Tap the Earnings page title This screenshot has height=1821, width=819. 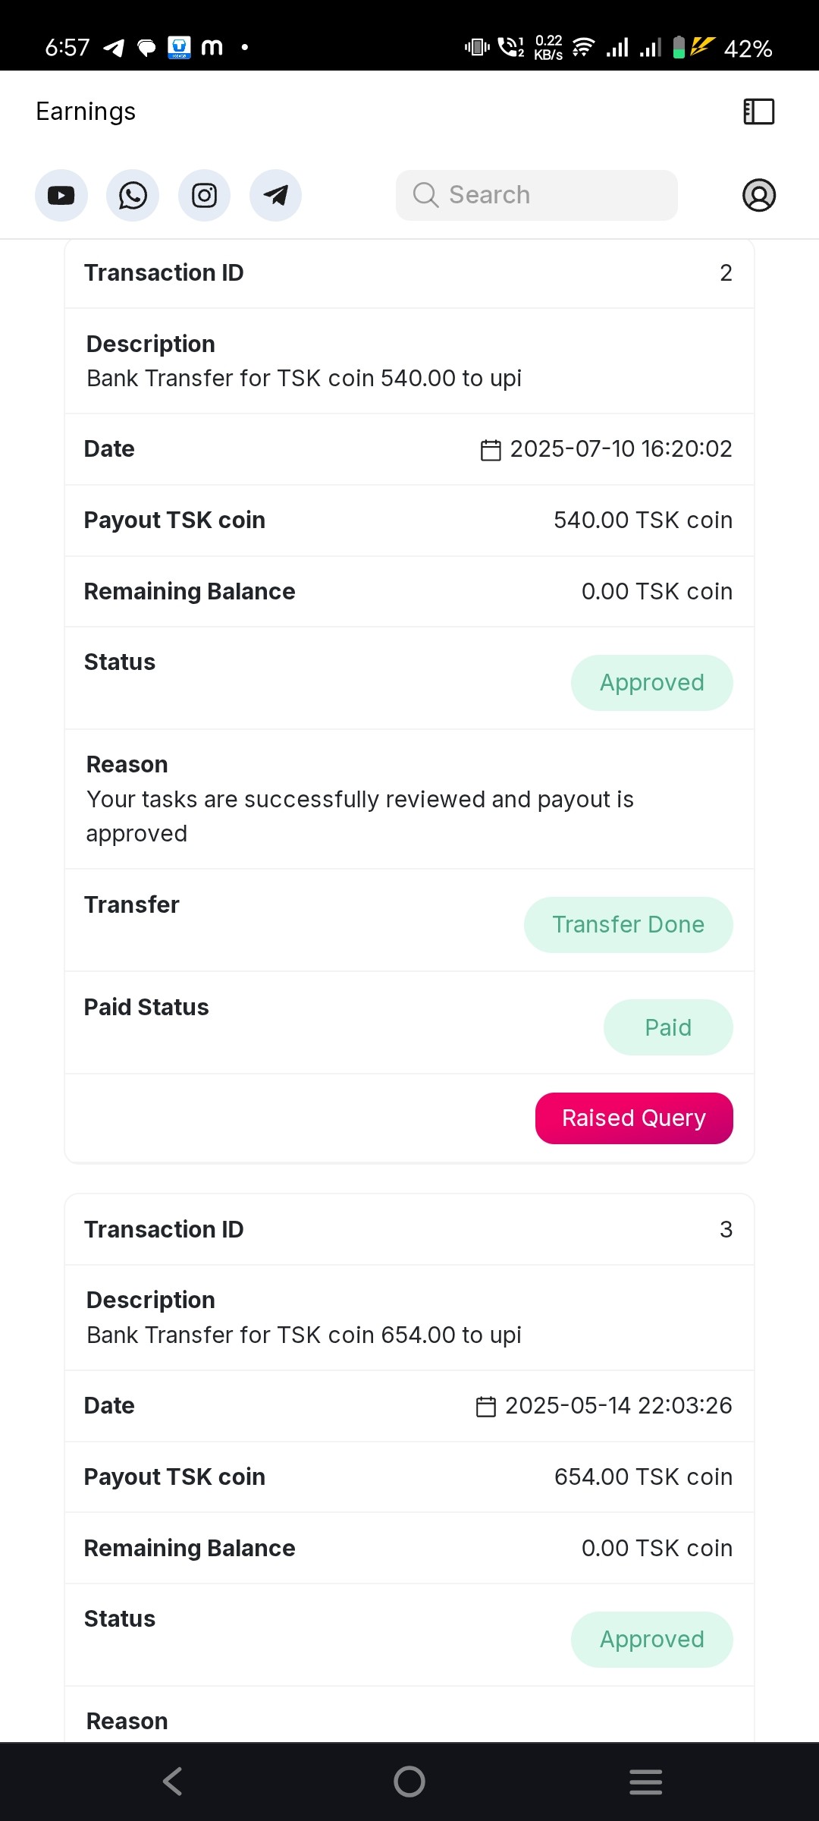pos(86,112)
